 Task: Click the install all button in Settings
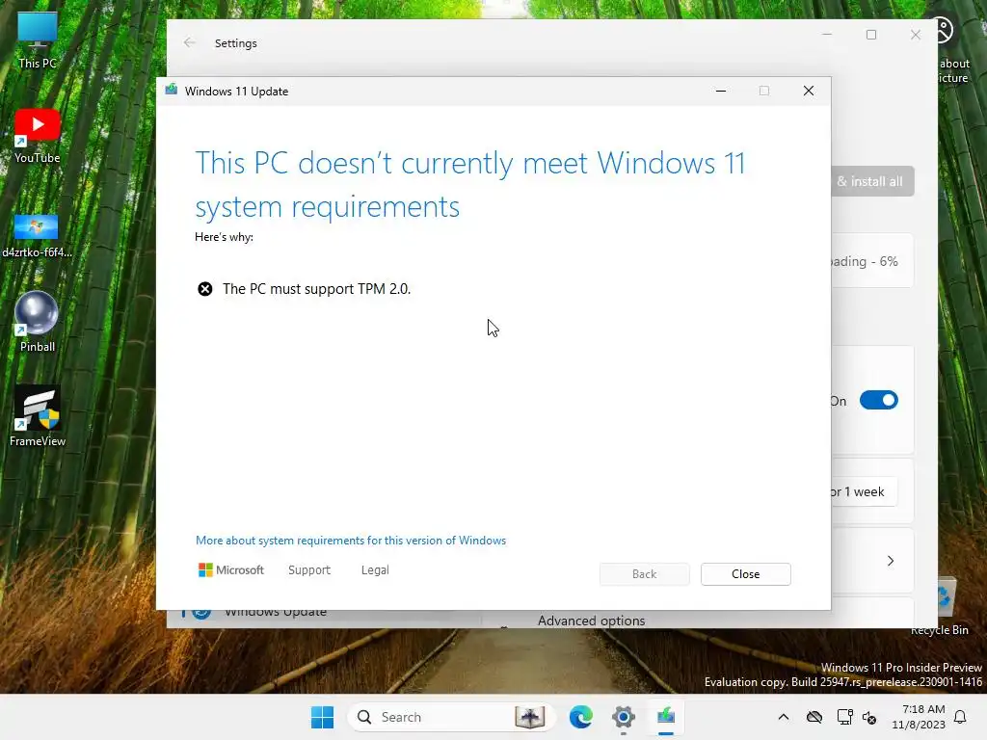(871, 181)
